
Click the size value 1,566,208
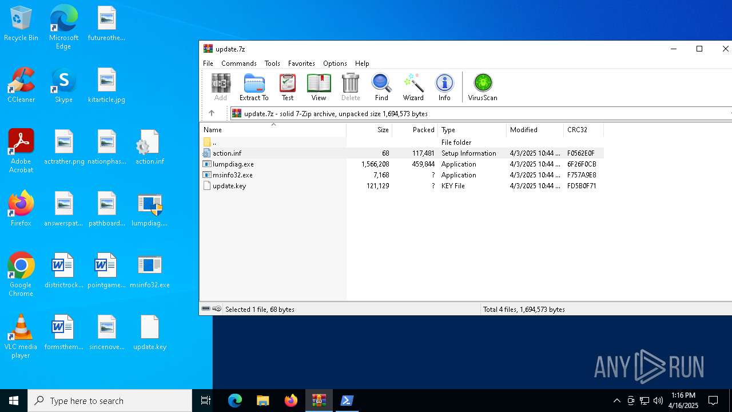tap(375, 164)
